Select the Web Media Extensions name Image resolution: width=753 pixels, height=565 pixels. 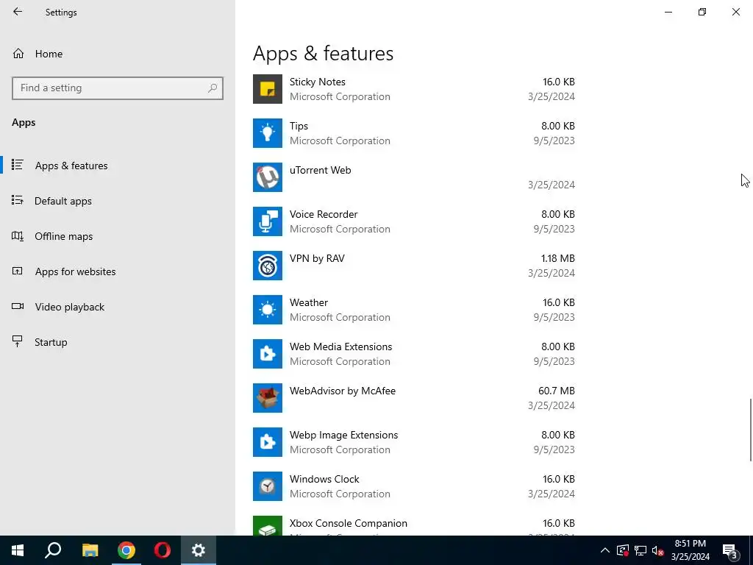point(341,347)
